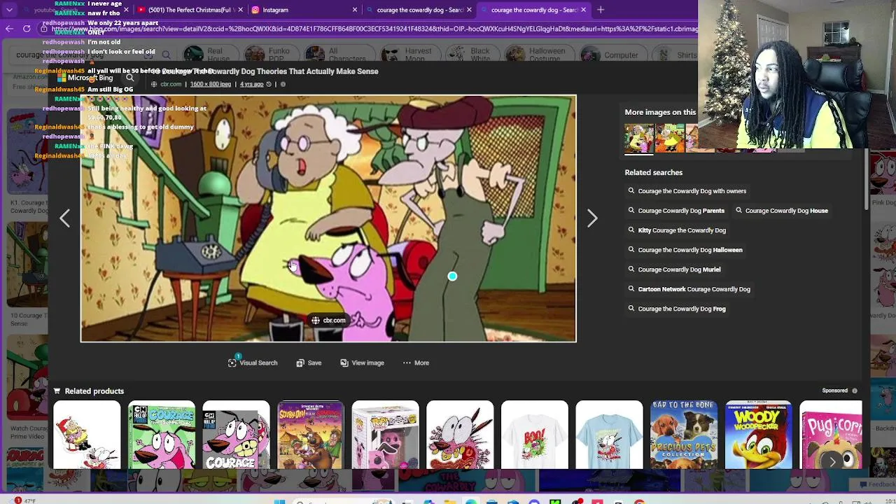Open second thumbnail under More images on this
The width and height of the screenshot is (896, 504).
point(670,138)
